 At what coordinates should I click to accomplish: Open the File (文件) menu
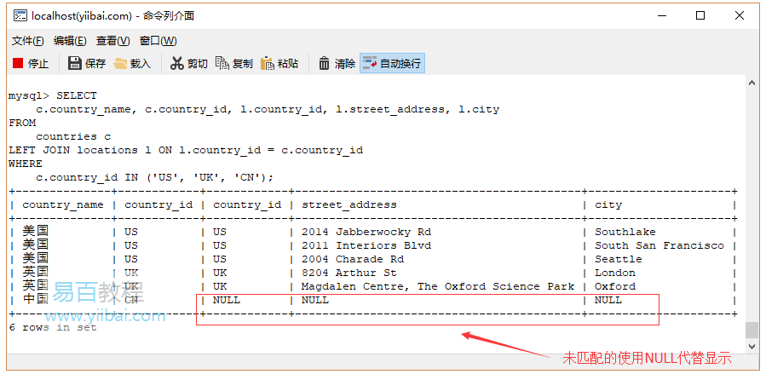pos(28,41)
